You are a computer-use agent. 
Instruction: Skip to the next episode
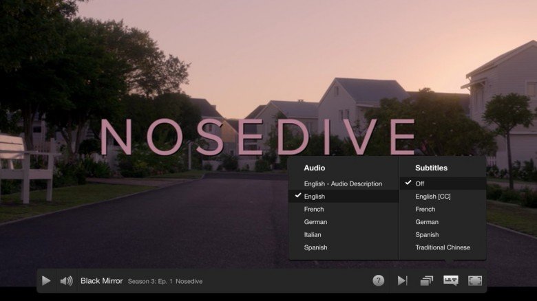[403, 281]
